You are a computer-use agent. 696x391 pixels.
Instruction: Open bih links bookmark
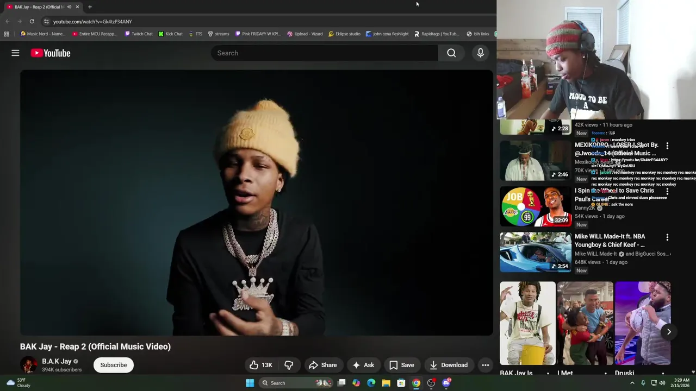pos(478,34)
